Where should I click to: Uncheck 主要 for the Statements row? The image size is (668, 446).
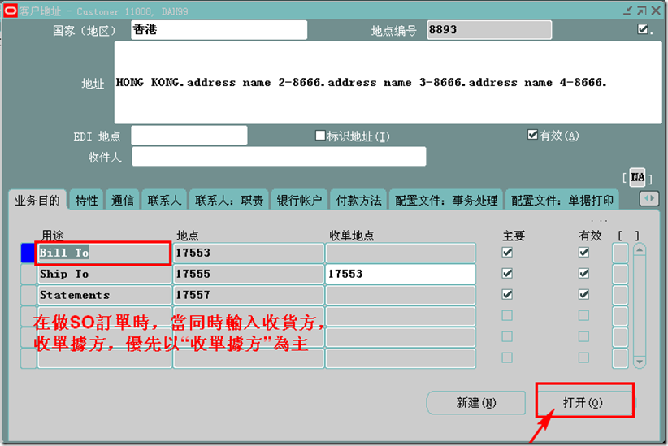click(507, 294)
